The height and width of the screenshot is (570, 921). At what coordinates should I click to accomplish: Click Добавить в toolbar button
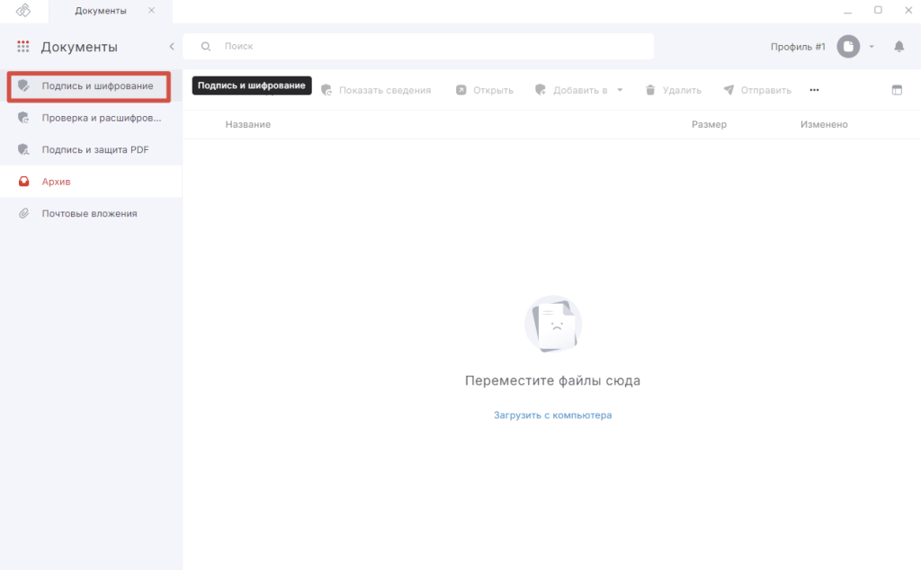[x=578, y=90]
